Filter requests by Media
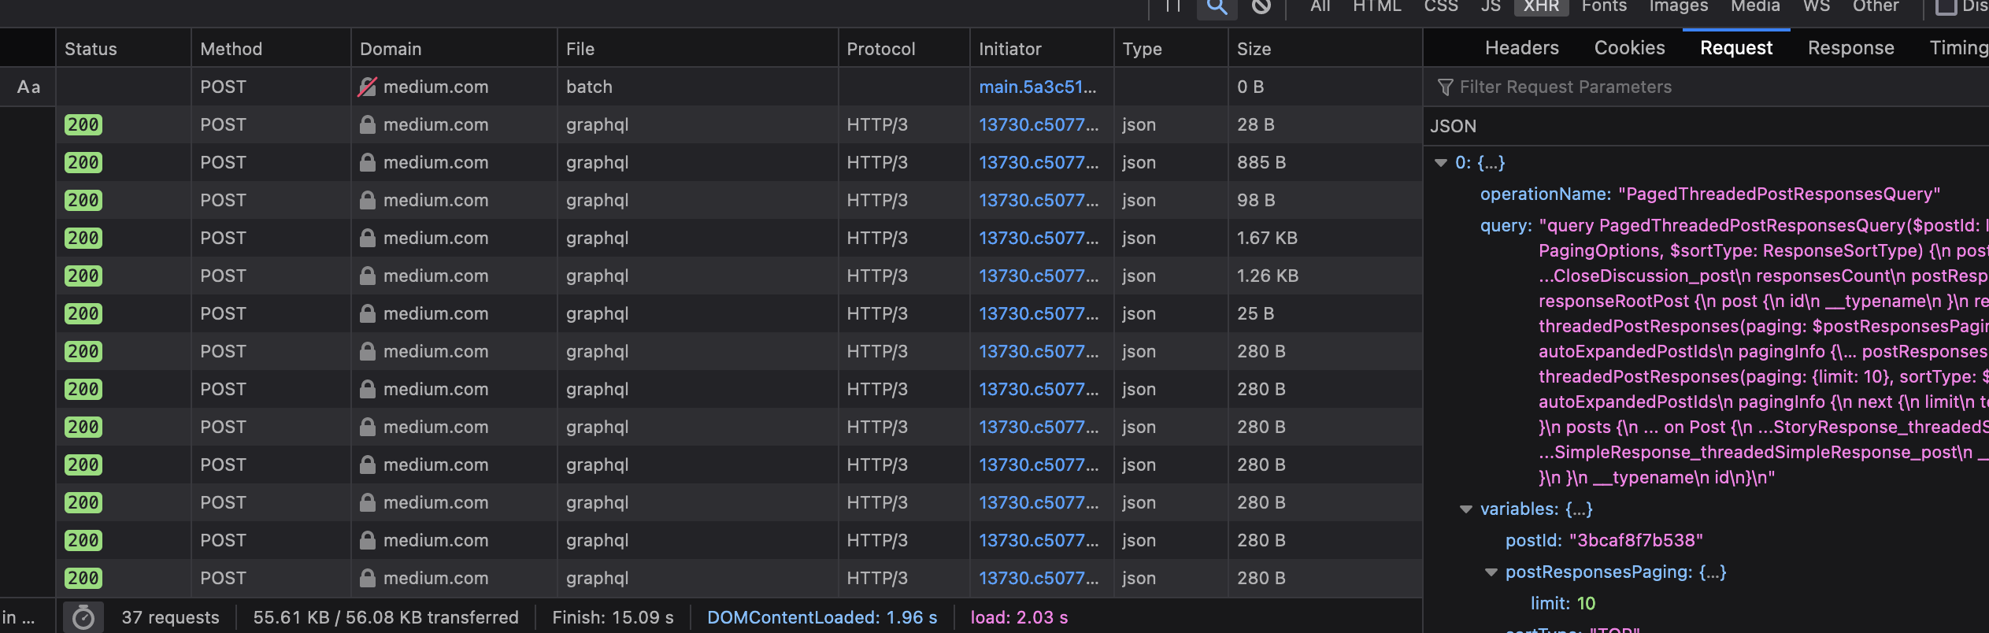 1755,6
